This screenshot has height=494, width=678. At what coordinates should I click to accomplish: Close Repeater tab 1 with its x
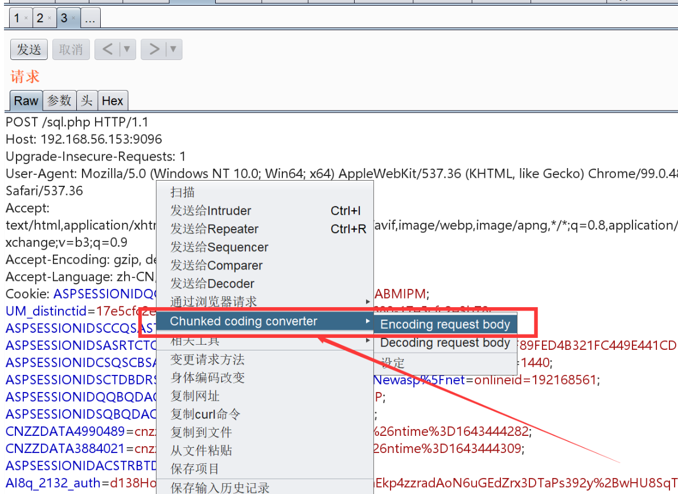(26, 18)
